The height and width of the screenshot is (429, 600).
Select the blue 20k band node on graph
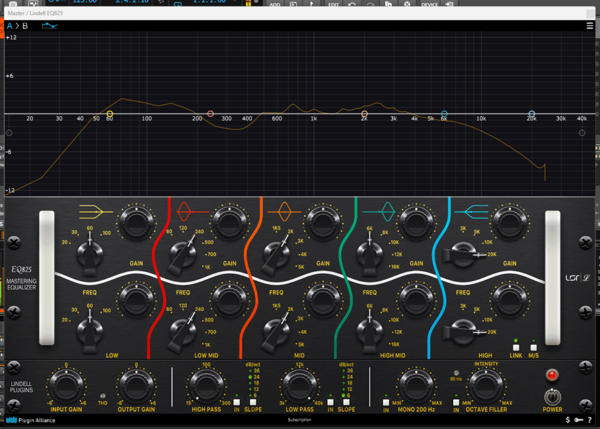click(532, 114)
